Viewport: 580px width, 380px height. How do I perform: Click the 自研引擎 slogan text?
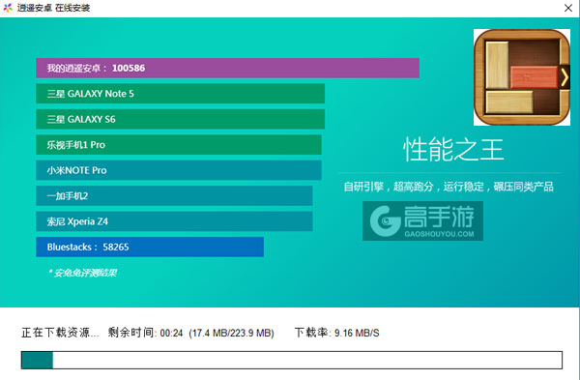pos(449,187)
